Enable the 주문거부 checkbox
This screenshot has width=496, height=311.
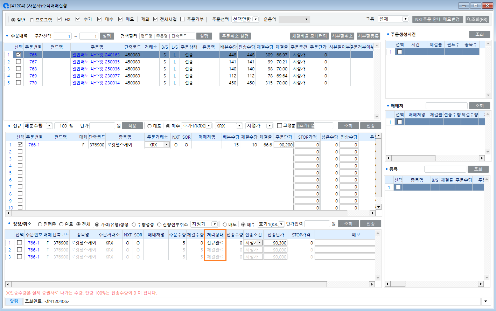[x=183, y=19]
